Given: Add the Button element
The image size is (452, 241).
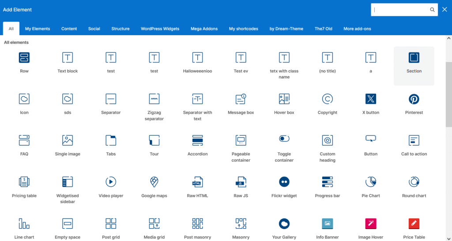Looking at the screenshot, I should click(x=371, y=145).
